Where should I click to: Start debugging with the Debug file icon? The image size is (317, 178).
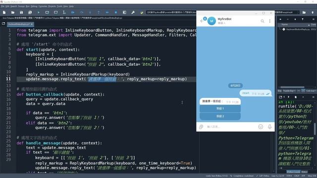(x=73, y=12)
